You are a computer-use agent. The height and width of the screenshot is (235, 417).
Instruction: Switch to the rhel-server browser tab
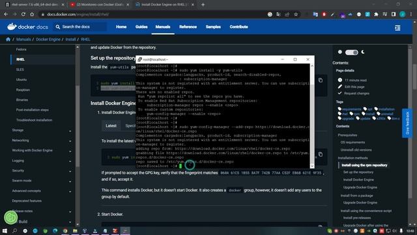(35, 5)
